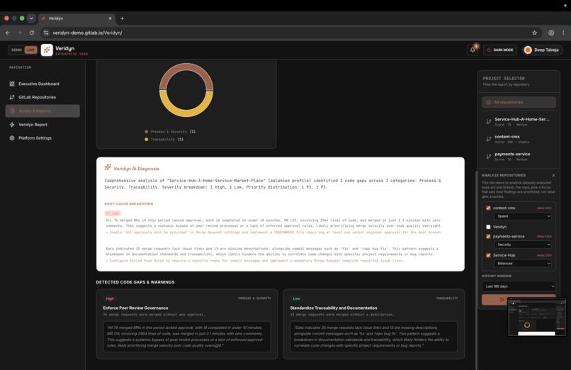This screenshot has width=571, height=370.
Task: Expand browser tab search dropdown
Action: [31, 18]
